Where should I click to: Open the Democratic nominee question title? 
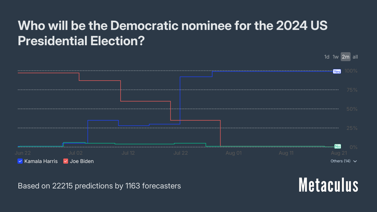pyautogui.click(x=172, y=33)
